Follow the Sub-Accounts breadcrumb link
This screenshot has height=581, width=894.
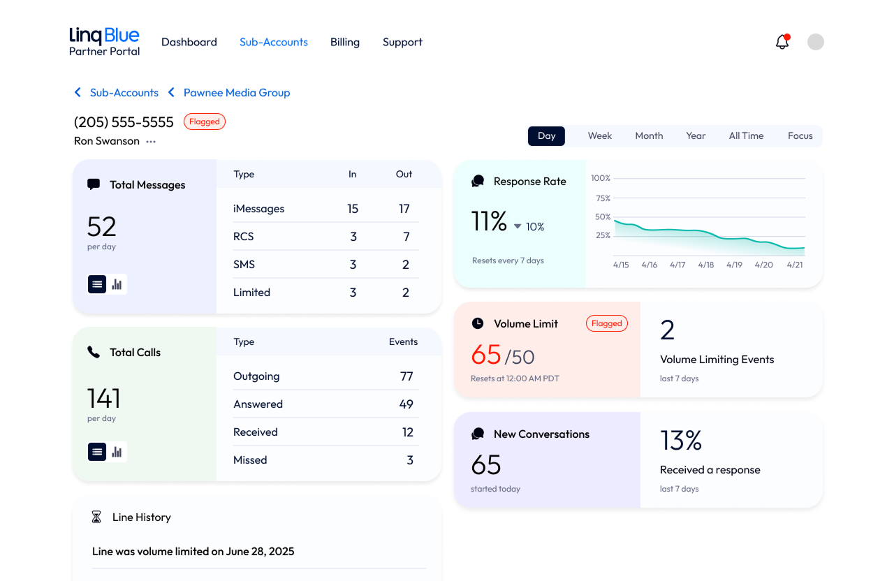point(124,92)
